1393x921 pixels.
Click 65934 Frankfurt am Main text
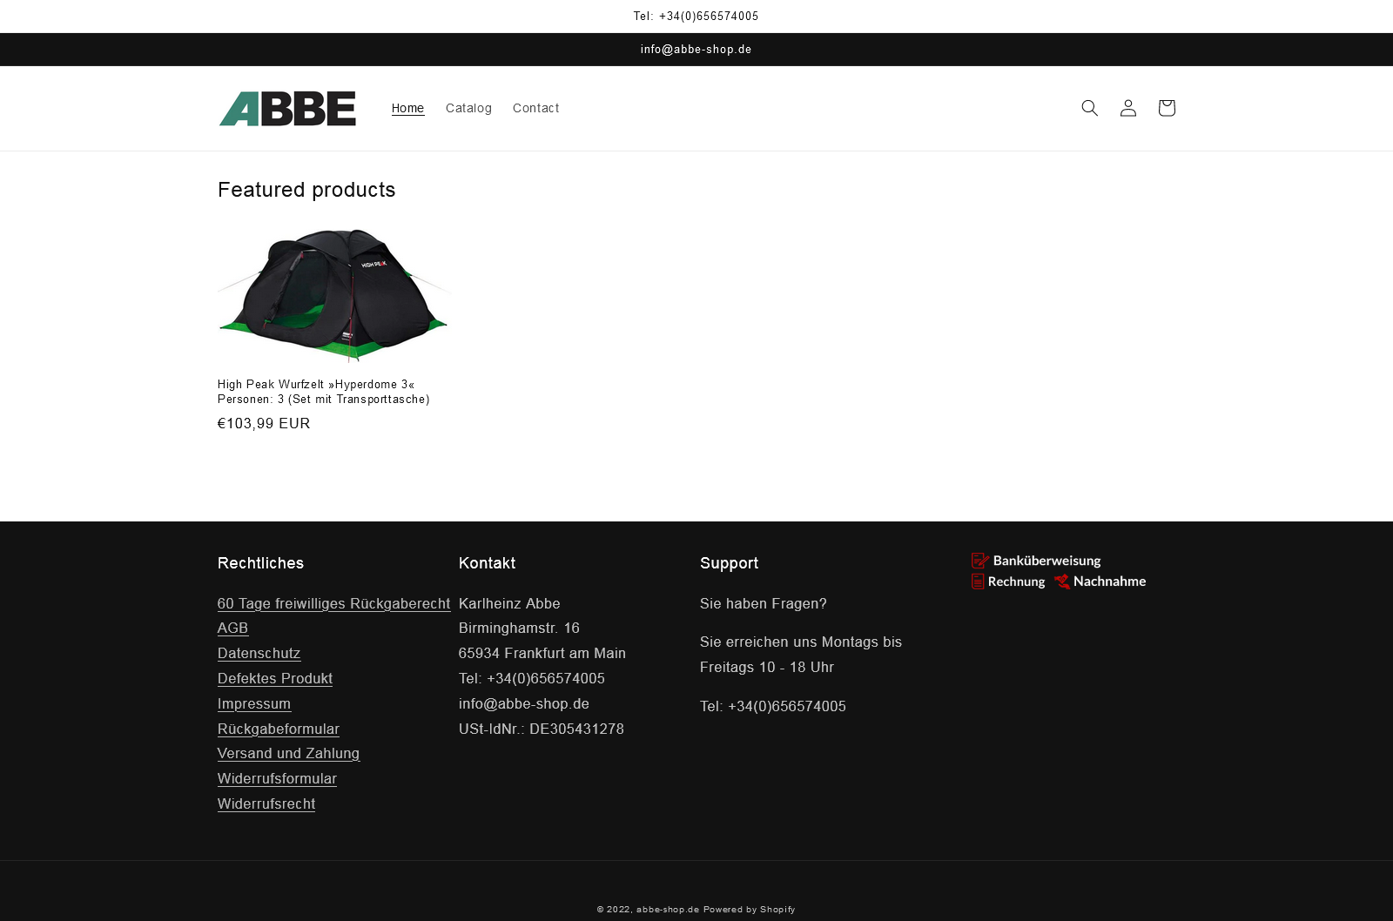[x=542, y=654]
